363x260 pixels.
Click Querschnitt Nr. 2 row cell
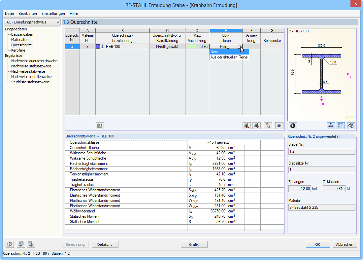point(72,47)
